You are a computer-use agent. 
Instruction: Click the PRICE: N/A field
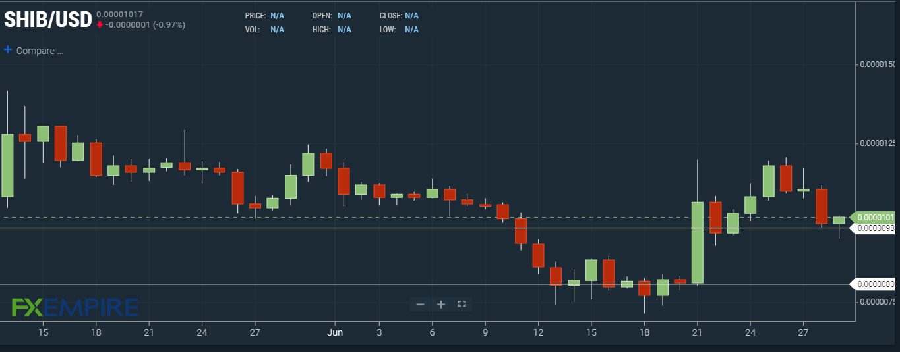point(264,15)
